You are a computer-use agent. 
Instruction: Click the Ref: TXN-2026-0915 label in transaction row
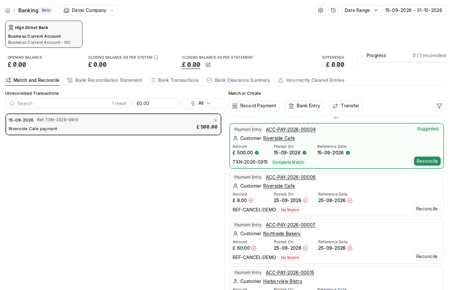(58, 120)
